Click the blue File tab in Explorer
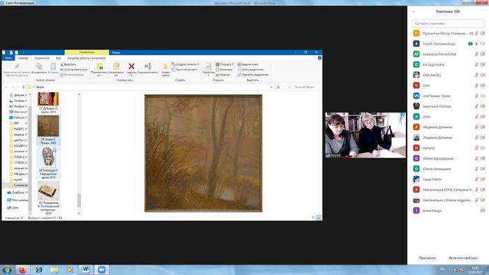Image resolution: width=489 pixels, height=275 pixels. point(8,58)
